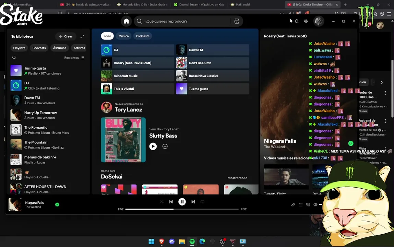Open The Weeknd link in player bar

tap(33, 207)
